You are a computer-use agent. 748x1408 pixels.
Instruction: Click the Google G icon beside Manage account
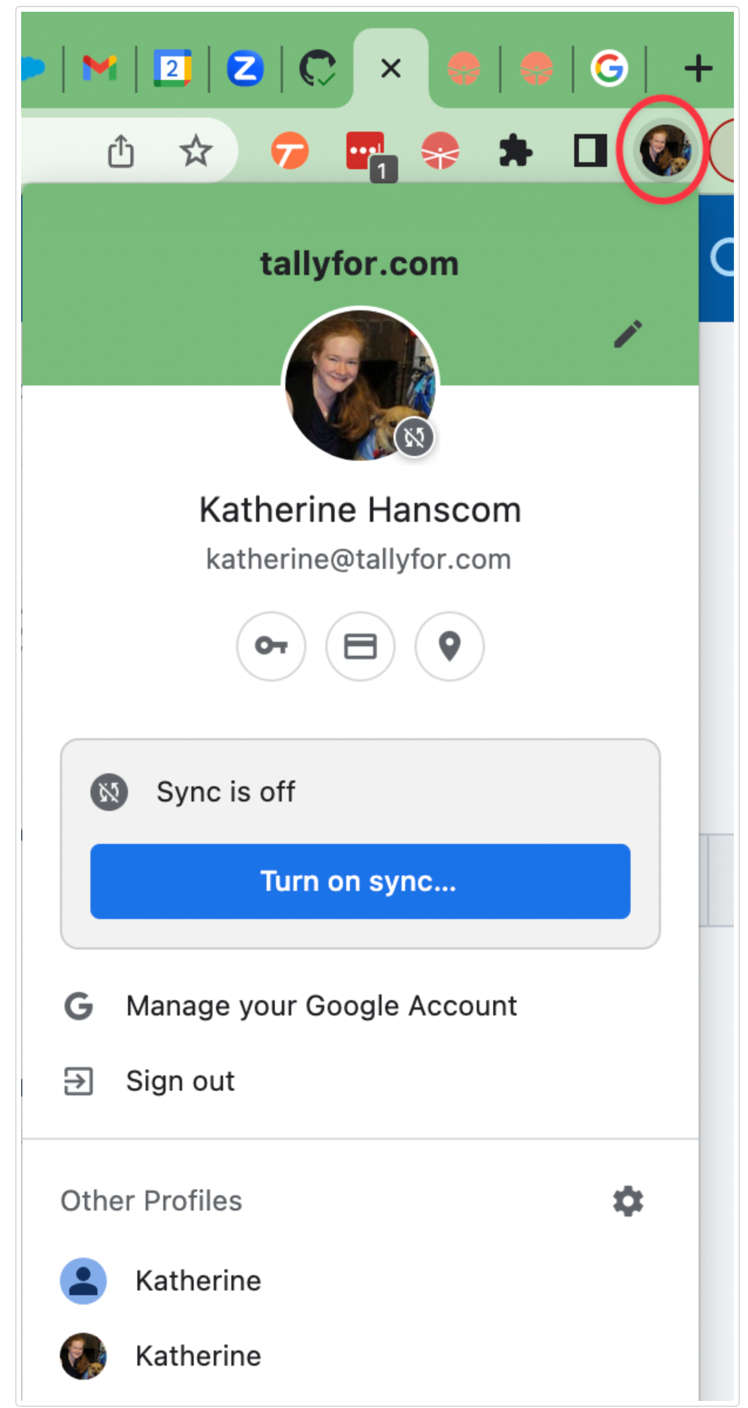coord(79,1005)
